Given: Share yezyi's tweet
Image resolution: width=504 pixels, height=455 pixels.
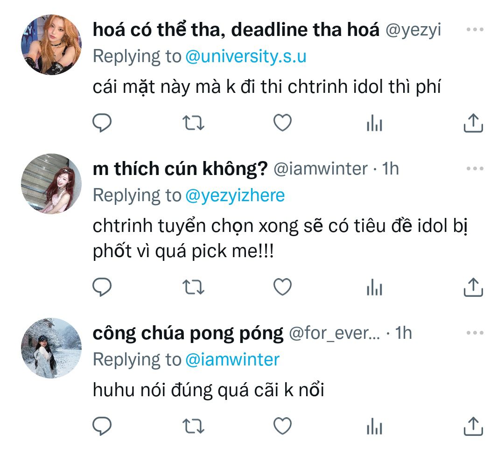Looking at the screenshot, I should point(473,123).
